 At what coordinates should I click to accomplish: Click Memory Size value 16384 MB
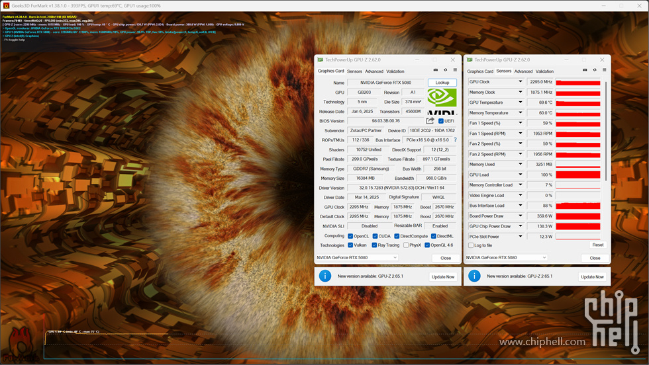[x=365, y=178]
